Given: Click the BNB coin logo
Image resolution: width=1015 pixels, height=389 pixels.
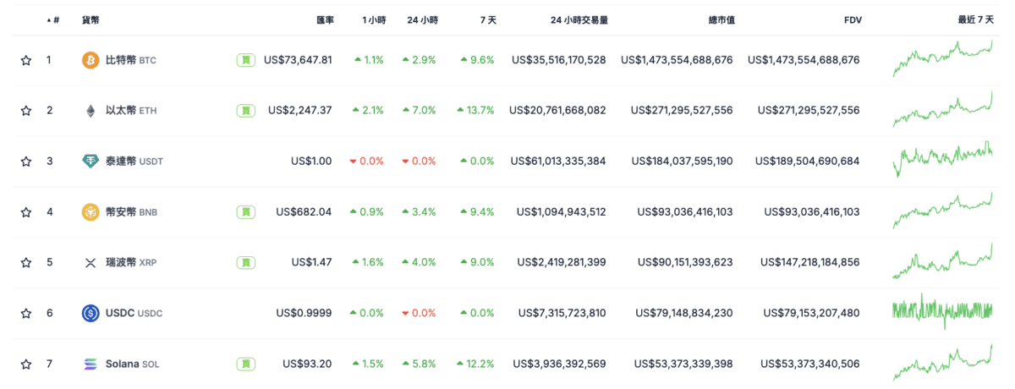Looking at the screenshot, I should pos(91,211).
